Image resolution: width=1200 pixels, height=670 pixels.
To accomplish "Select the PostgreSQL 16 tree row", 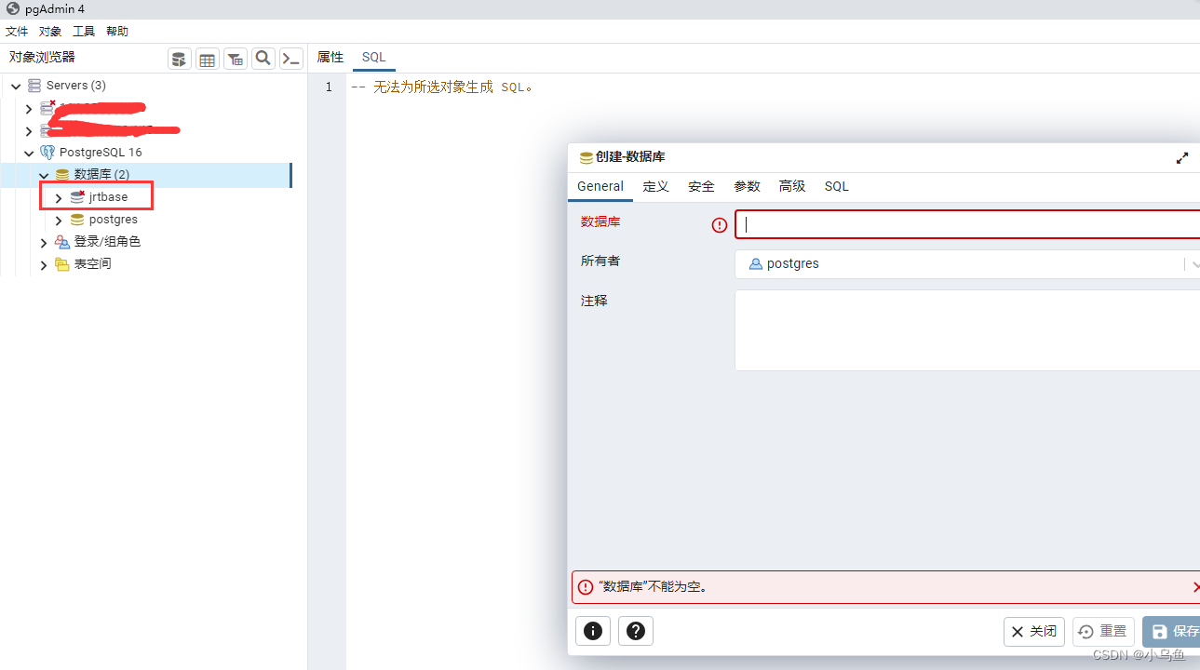I will pos(146,152).
